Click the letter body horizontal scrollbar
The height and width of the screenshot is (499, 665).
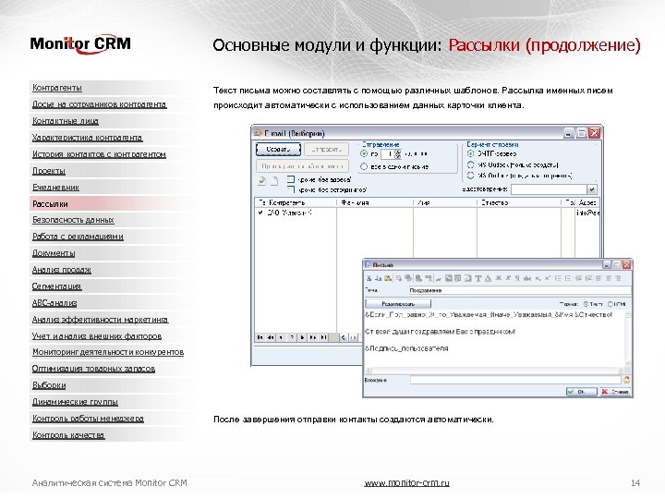pyautogui.click(x=494, y=370)
